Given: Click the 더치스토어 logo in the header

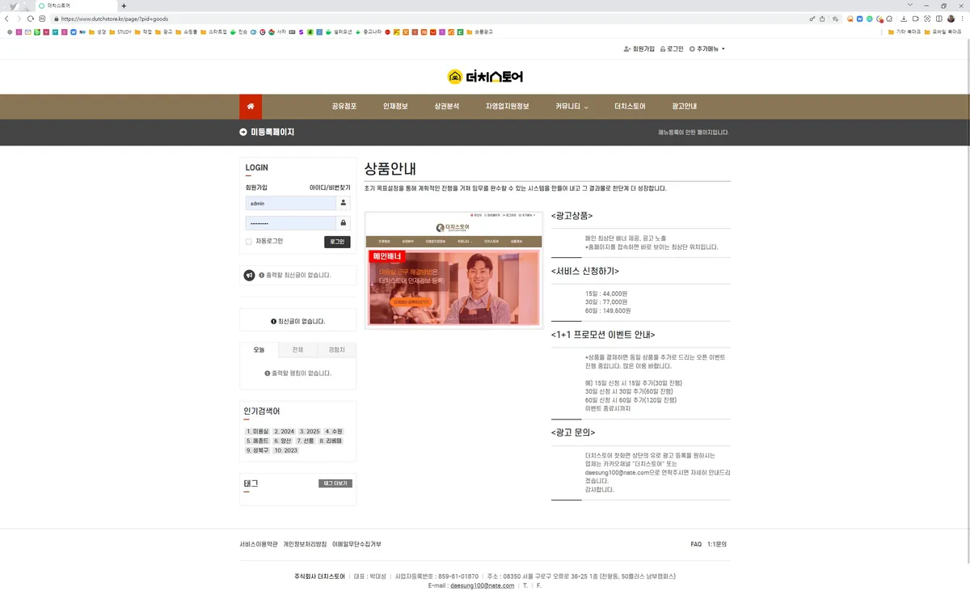Looking at the screenshot, I should (x=485, y=77).
